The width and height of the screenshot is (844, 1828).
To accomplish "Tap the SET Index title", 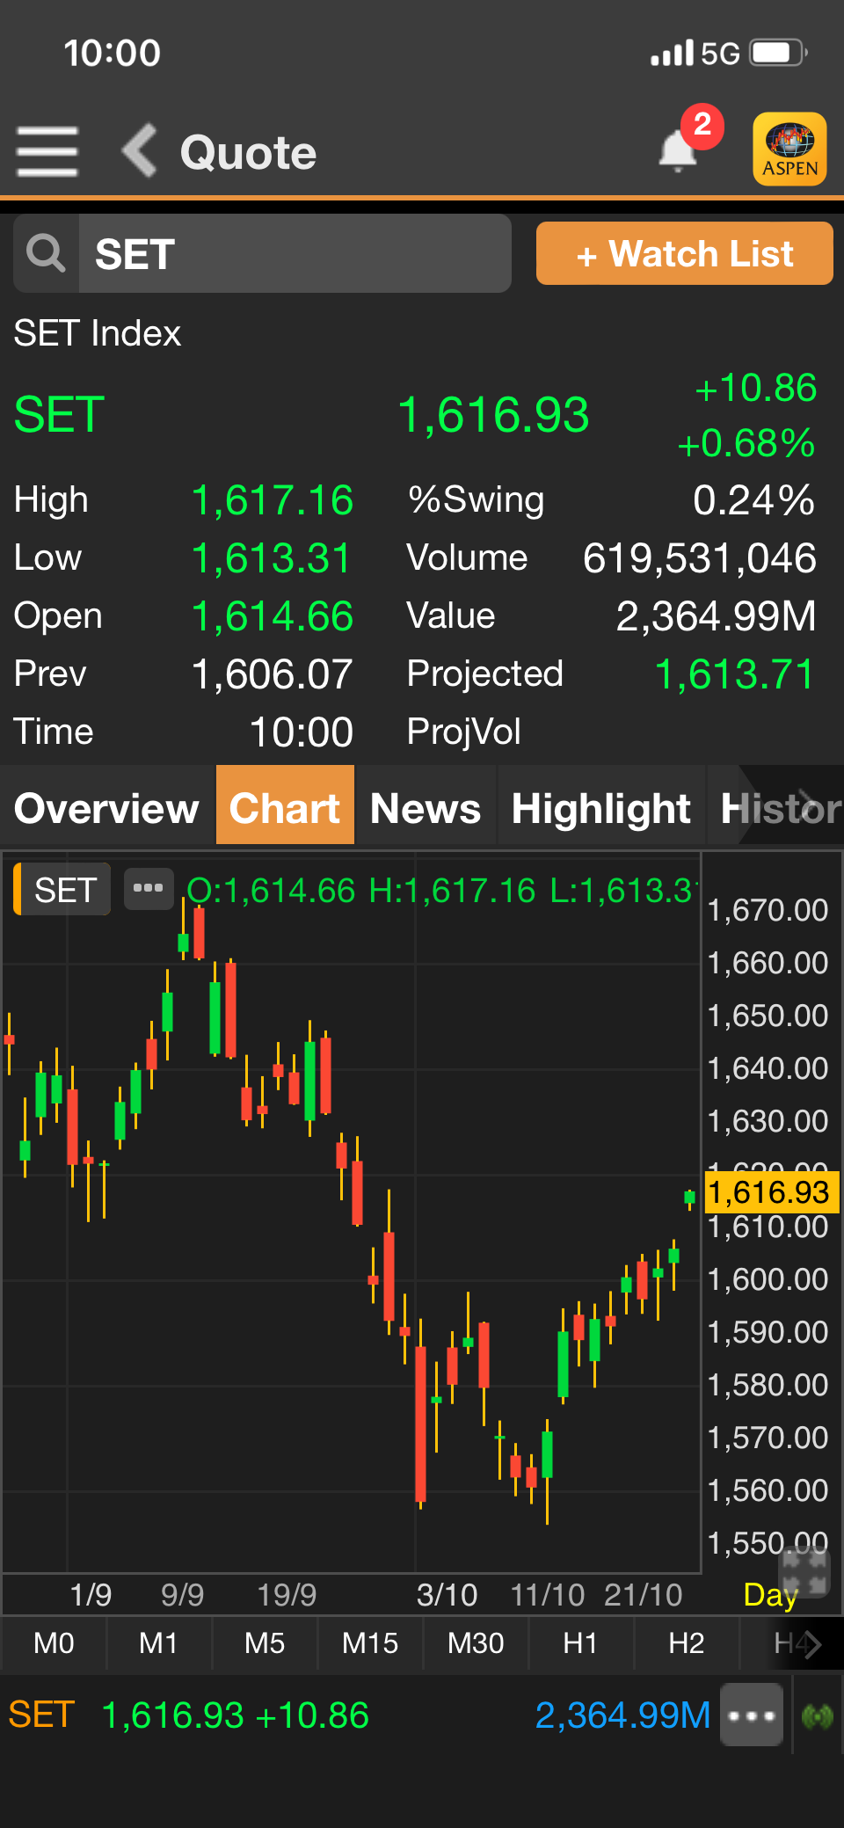I will click(x=98, y=333).
